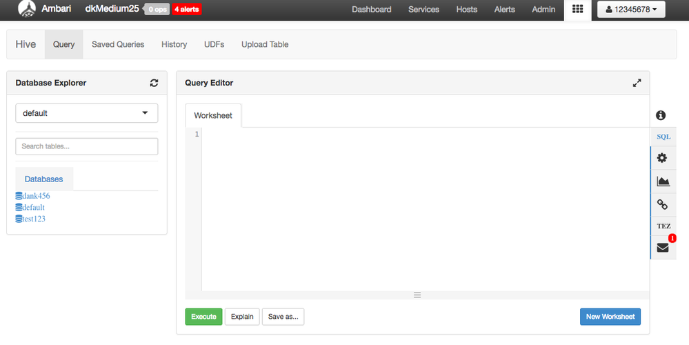Image resolution: width=689 pixels, height=345 pixels.
Task: Go to the Dashboard menu
Action: tap(371, 9)
